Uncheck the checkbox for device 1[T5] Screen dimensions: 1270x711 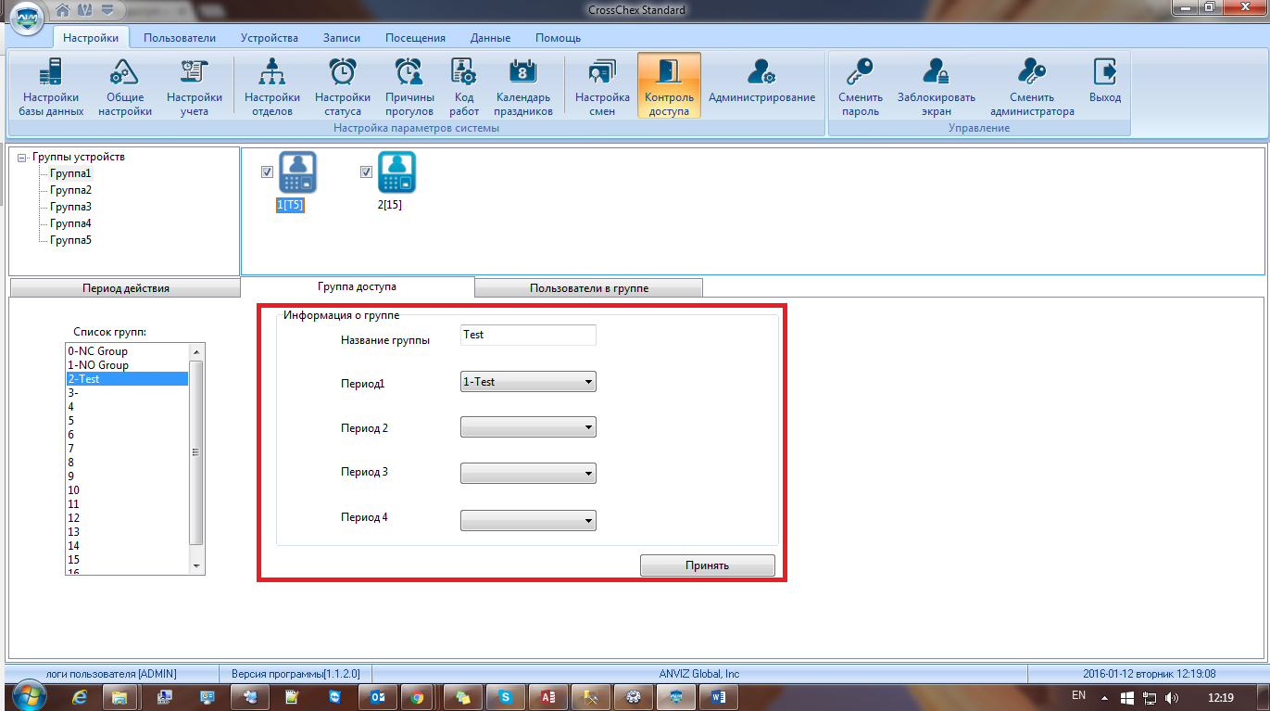coord(267,171)
